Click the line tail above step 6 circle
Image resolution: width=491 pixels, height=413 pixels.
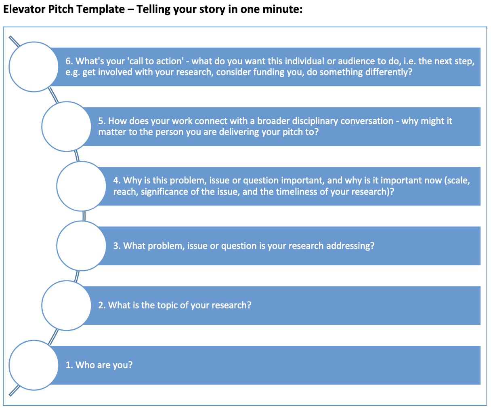pos(15,42)
